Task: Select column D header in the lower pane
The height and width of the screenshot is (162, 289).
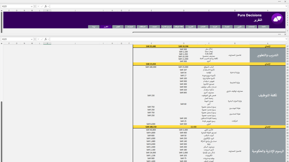Action: (x=184, y=43)
